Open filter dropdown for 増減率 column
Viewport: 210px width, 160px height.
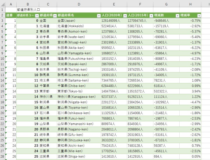[x=199, y=16]
